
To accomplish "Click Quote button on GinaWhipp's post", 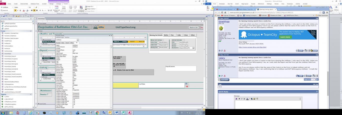I will 300,51.
